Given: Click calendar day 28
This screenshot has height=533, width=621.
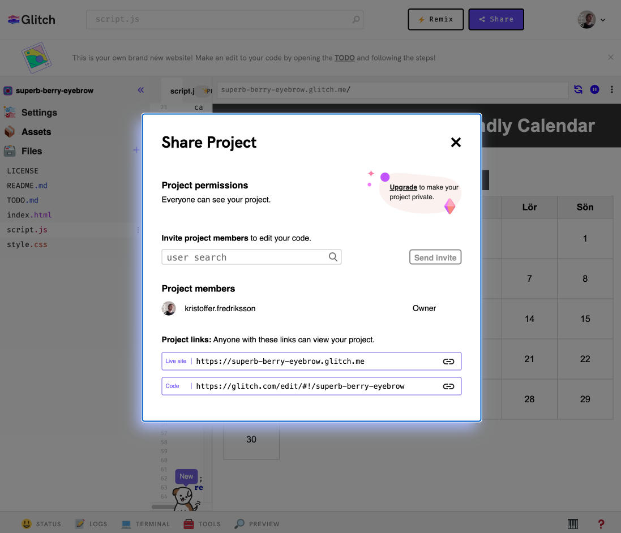Looking at the screenshot, I should pyautogui.click(x=529, y=399).
